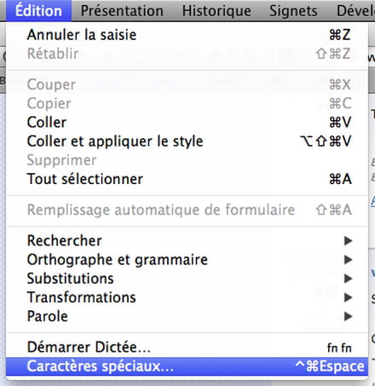Select Tout sélectionner
The width and height of the screenshot is (375, 386).
(x=187, y=179)
